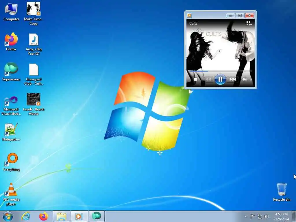The image size is (296, 222).
Task: Minimize the media player window
Action: tap(230, 16)
